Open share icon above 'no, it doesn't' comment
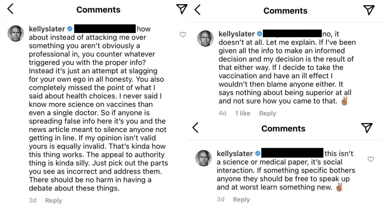The height and width of the screenshot is (210, 391). pyautogui.click(x=369, y=10)
